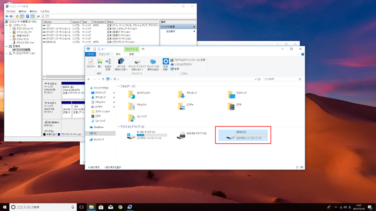The image size is (376, 211).
Task: Expand タスクスケジューラ tree node
Action: pyautogui.click(x=10, y=29)
